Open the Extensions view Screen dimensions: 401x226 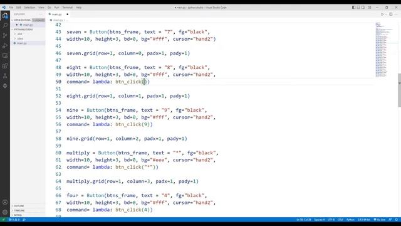coord(5,66)
